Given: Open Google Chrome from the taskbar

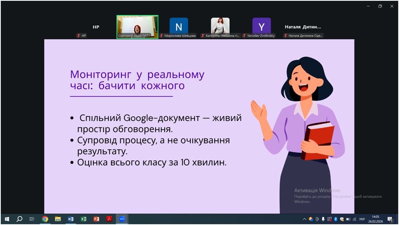Looking at the screenshot, I should tap(45, 219).
